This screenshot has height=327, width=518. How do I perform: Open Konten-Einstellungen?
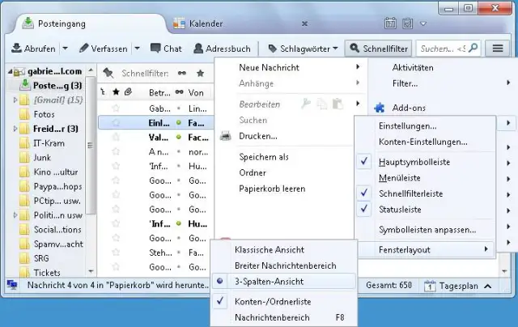click(422, 142)
